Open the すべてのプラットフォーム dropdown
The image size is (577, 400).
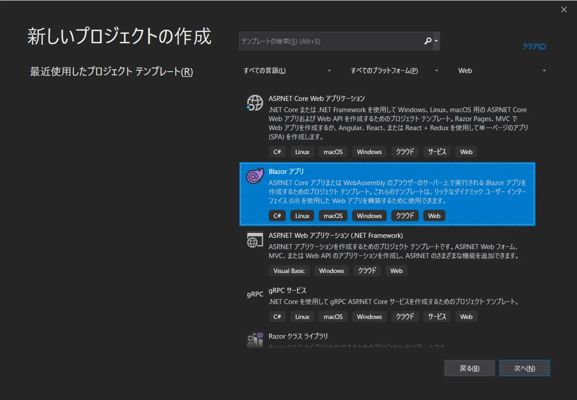pos(393,70)
